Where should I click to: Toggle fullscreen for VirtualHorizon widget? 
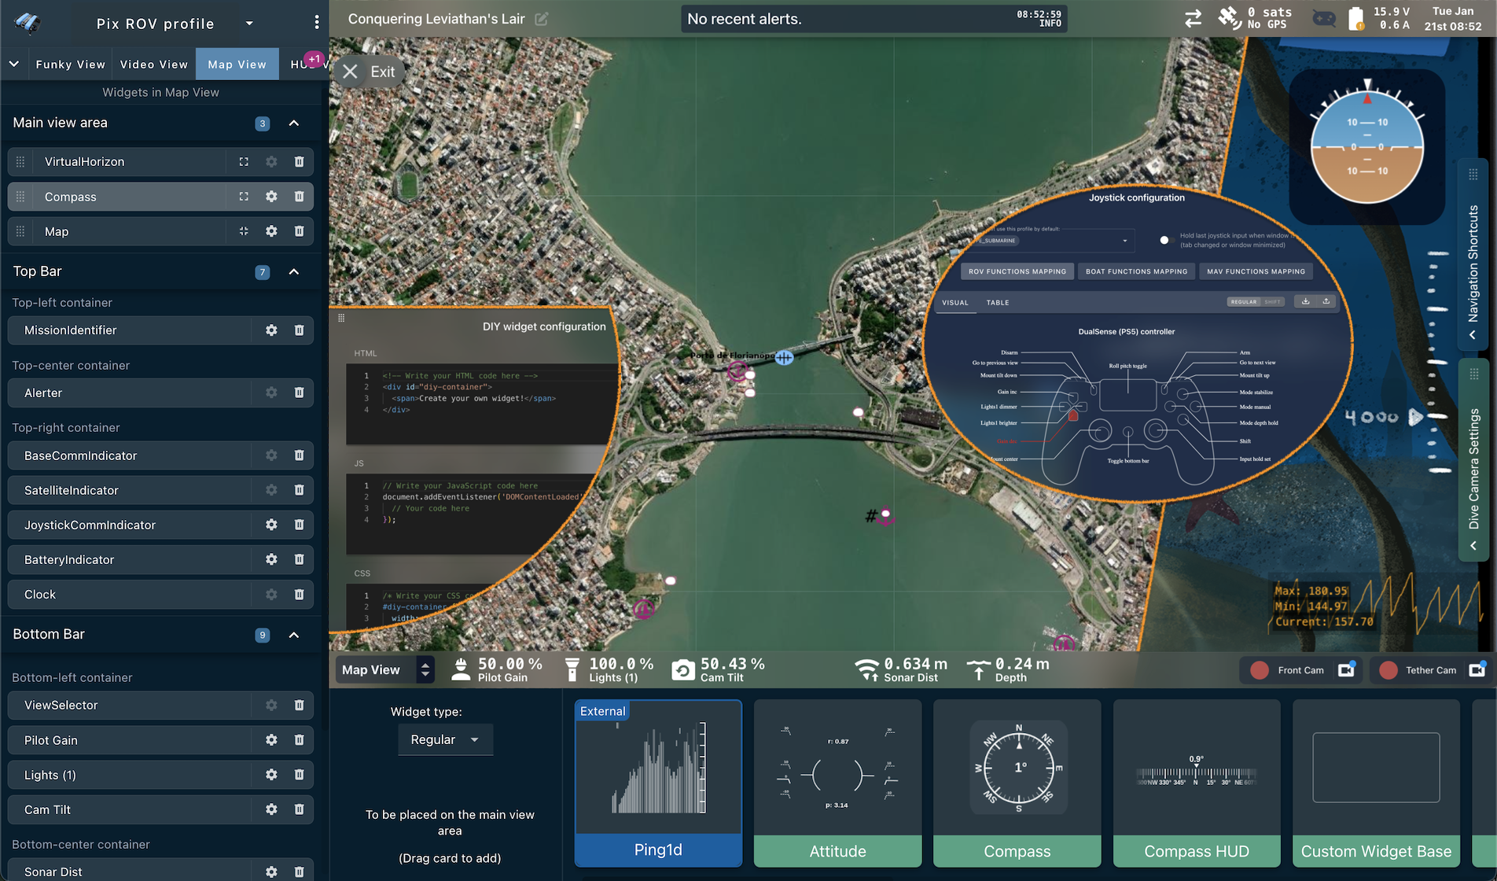[x=244, y=162]
